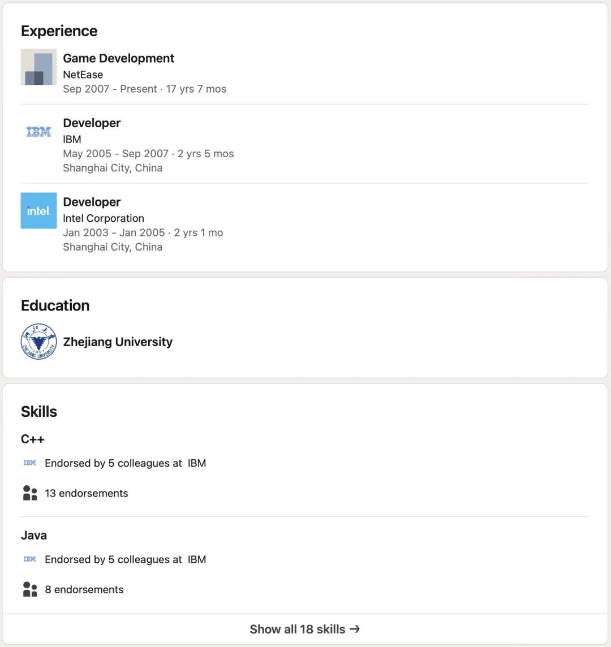View the 13 endorsements for C++

(x=87, y=493)
